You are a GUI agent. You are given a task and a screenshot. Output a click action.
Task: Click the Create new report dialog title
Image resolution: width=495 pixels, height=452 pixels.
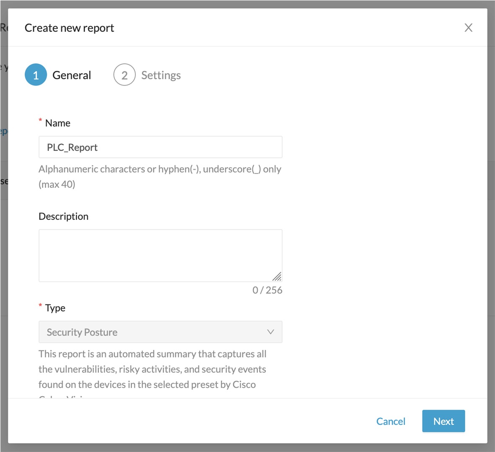69,28
